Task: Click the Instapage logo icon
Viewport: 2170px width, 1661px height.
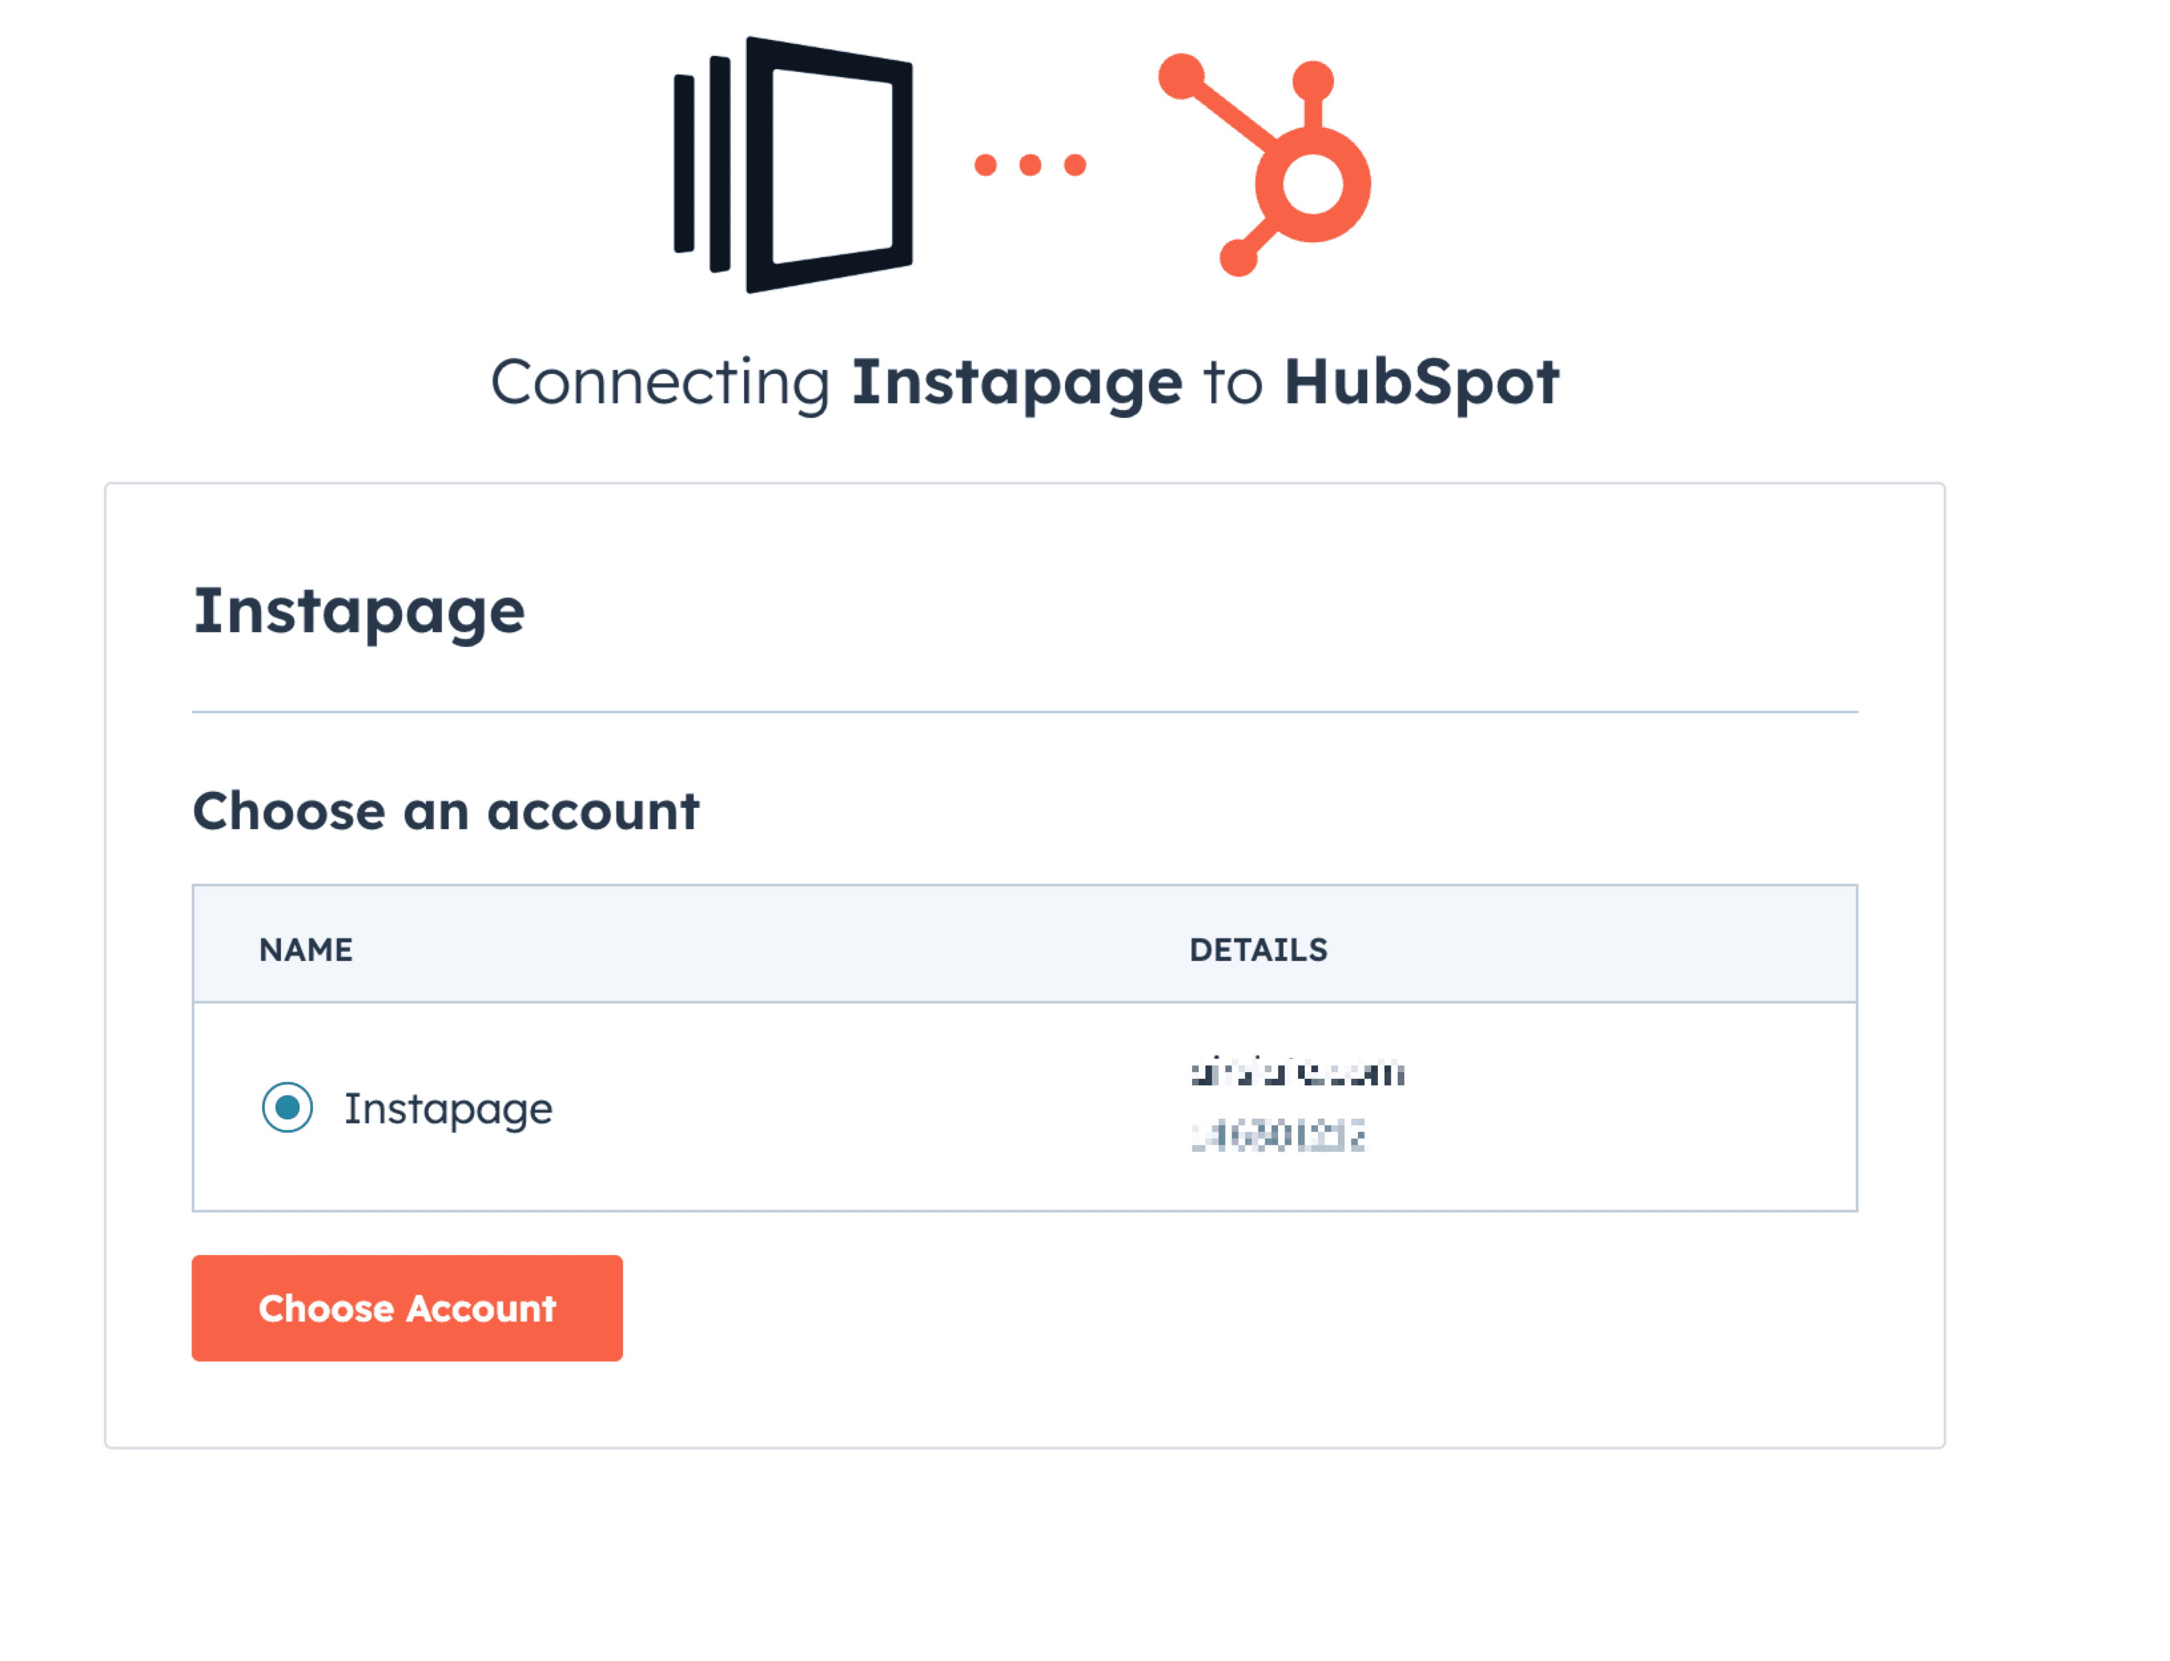Action: 793,165
